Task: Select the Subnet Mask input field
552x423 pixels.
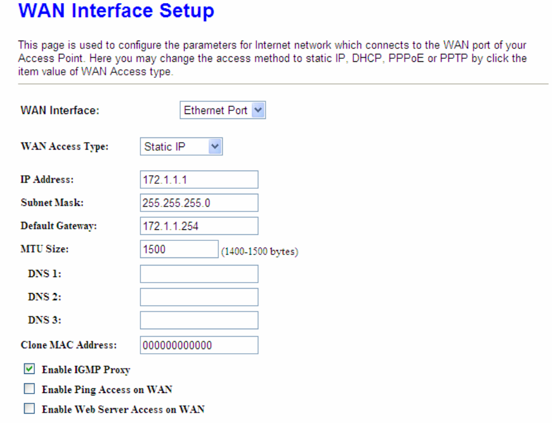Action: tap(199, 203)
